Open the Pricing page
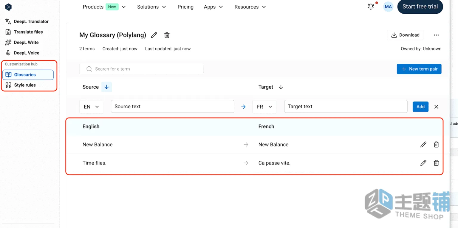This screenshot has height=228, width=458. (185, 7)
